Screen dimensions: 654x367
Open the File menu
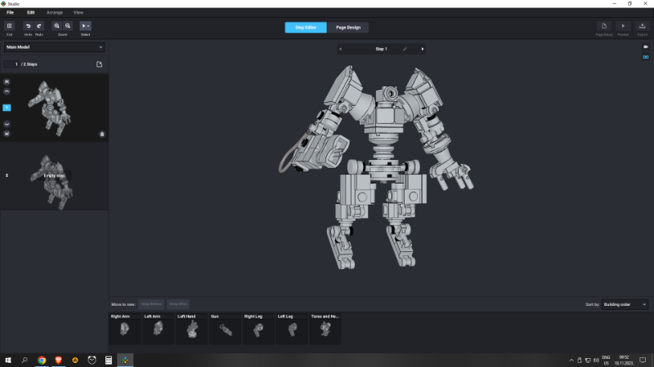tap(10, 13)
